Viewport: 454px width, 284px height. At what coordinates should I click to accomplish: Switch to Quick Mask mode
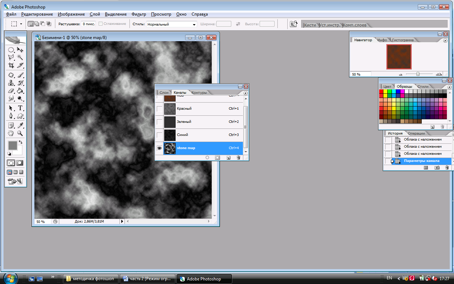[20, 163]
